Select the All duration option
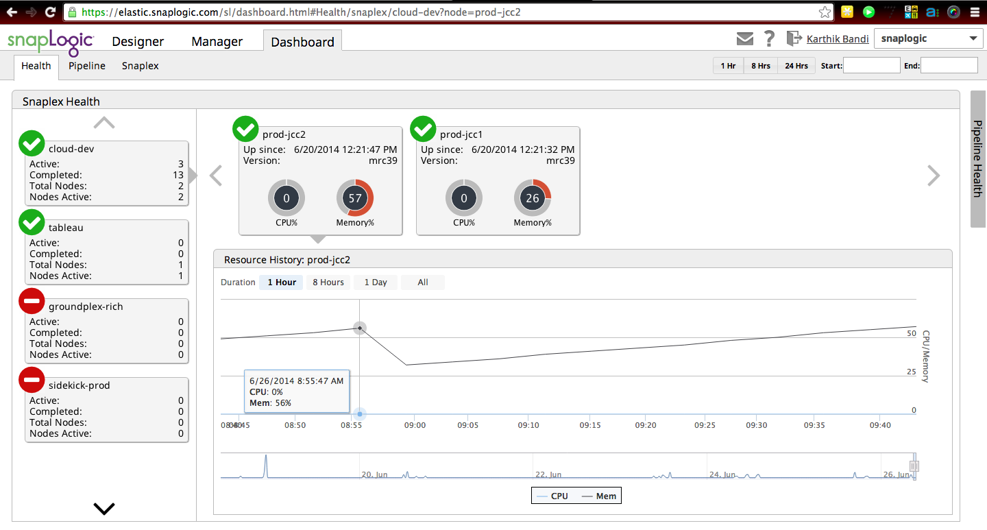The image size is (987, 530). (423, 282)
